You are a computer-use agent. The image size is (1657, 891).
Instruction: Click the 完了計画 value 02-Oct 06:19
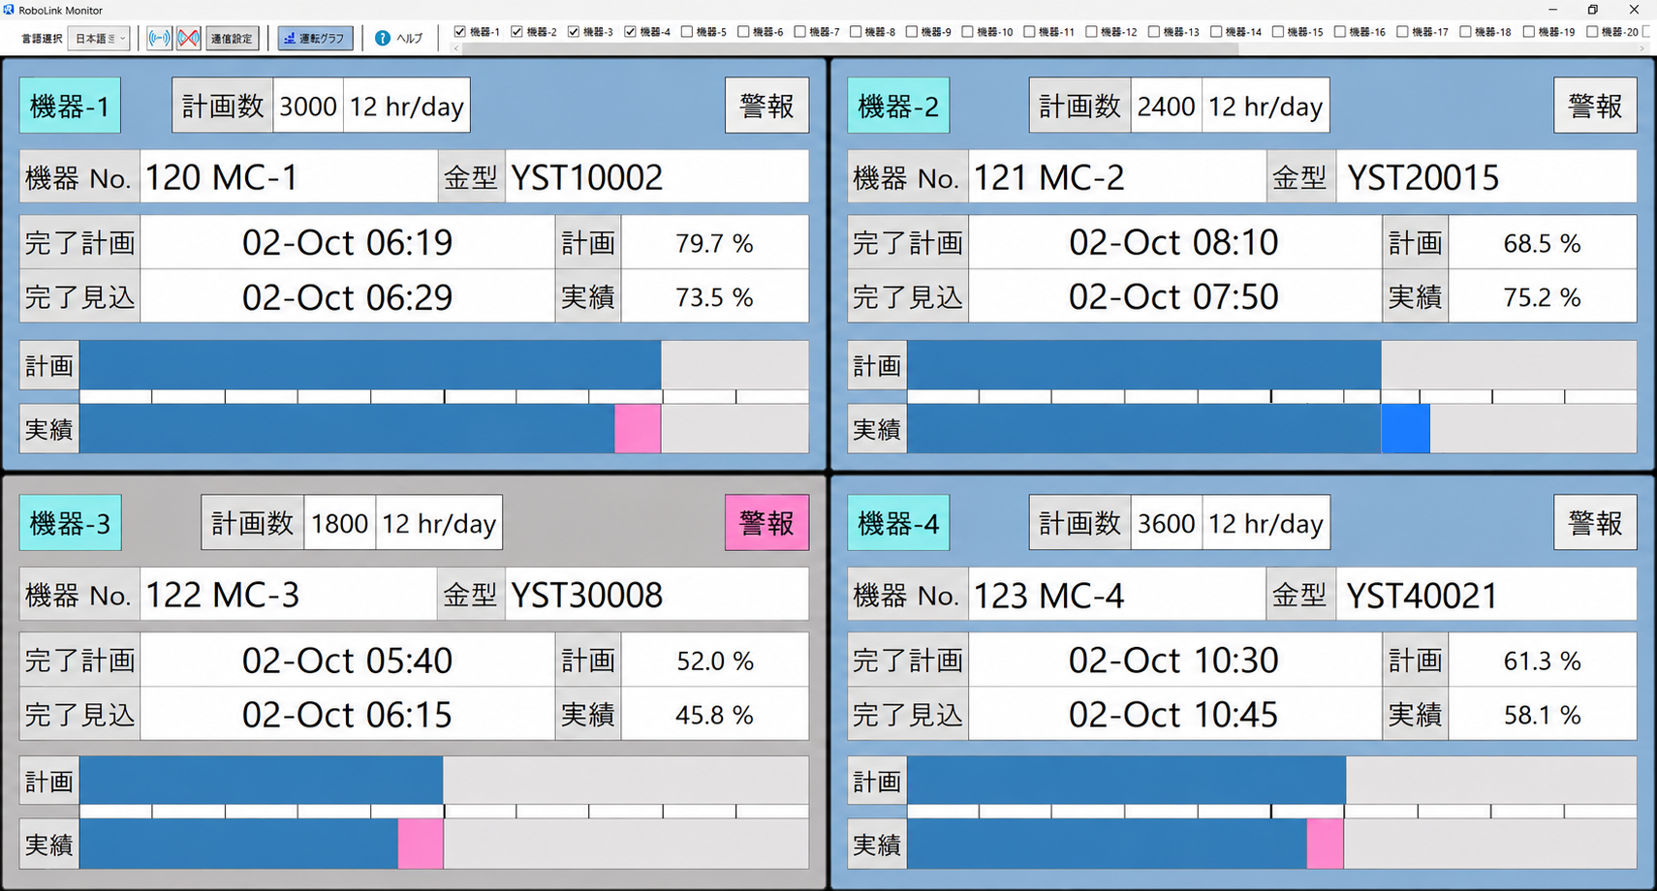347,242
